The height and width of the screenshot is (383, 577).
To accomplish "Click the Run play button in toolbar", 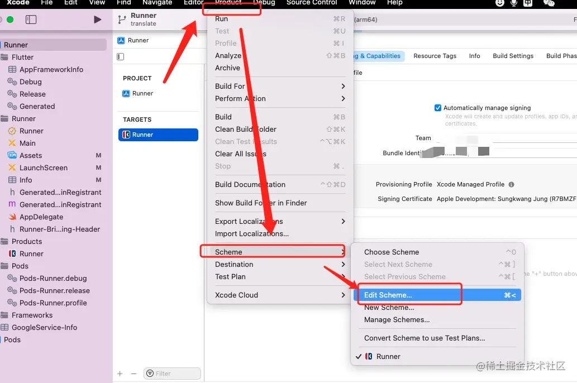I will point(98,20).
